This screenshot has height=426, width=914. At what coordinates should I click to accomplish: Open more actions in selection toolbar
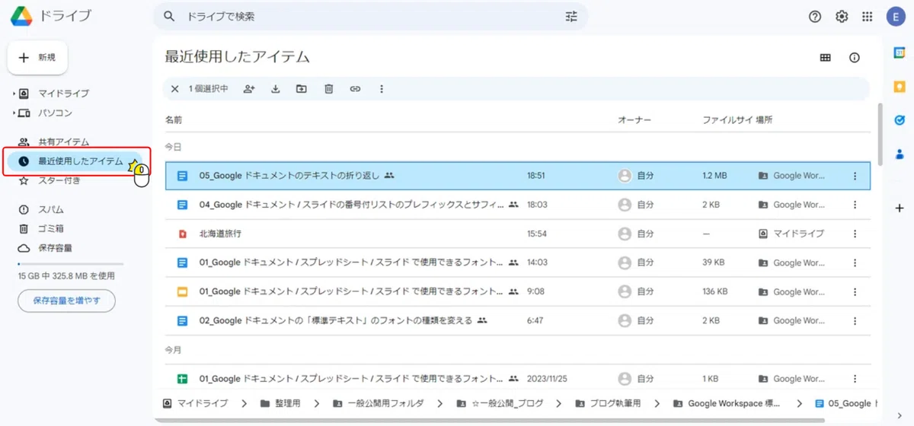(382, 89)
